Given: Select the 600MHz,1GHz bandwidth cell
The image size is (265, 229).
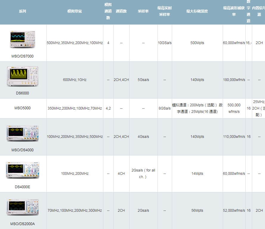Looking at the screenshot, I should point(75,80).
